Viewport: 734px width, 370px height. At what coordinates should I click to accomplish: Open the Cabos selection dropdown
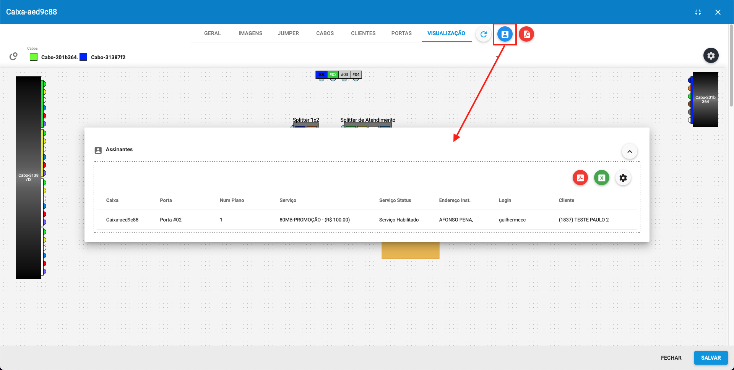tap(497, 57)
